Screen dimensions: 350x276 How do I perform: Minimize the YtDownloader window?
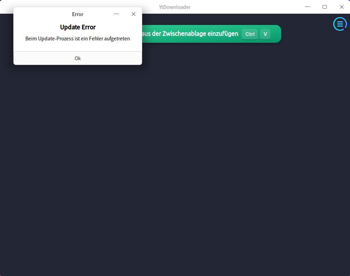(x=308, y=7)
